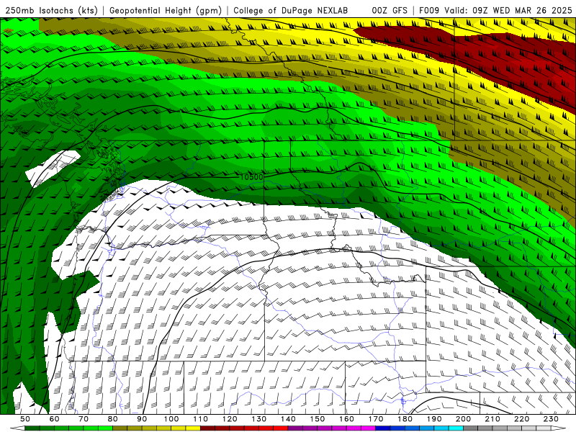Viewport: 576px width, 432px height.
Task: Click the '130' legend value
Action: pos(259,419)
